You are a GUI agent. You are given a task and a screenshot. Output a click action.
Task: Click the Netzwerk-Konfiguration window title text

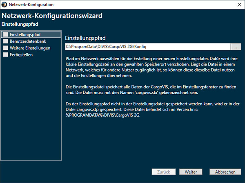click(x=31, y=5)
